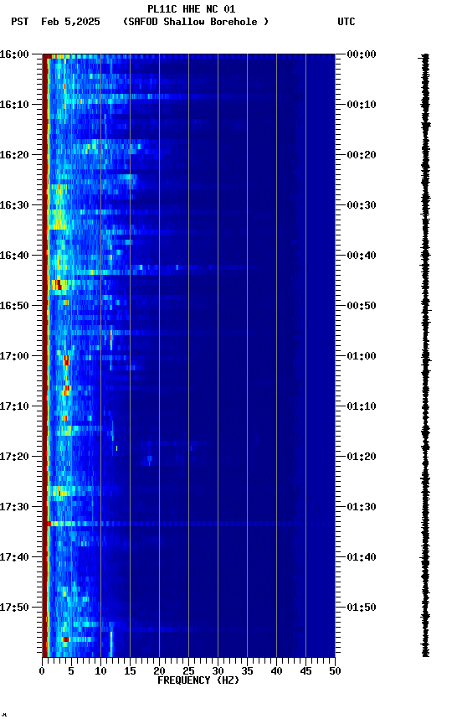
Task: Click the seismogram waveform trace at right
Action: 425,355
